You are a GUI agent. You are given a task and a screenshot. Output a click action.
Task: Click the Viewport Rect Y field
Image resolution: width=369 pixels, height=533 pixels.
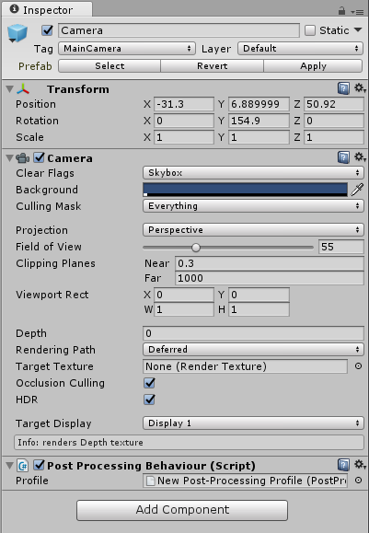[x=259, y=295]
